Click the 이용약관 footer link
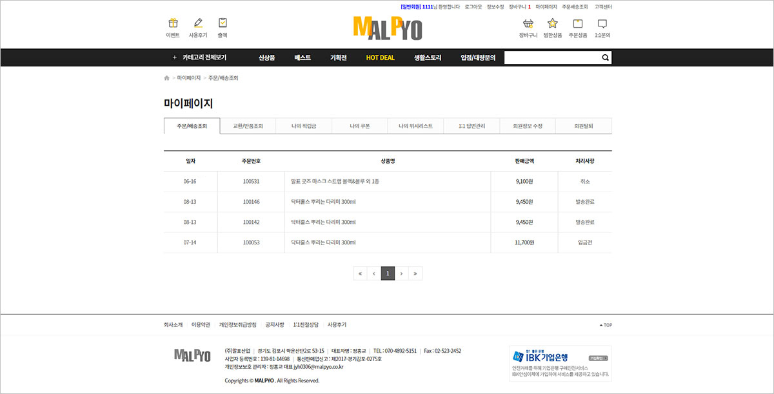 (x=201, y=325)
